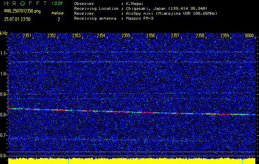Click the HROFFT program title

pyautogui.click(x=26, y=3)
